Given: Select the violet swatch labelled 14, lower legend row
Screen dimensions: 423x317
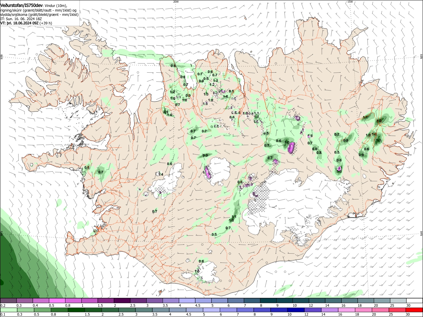Looking at the screenshot, I should 329,310.
